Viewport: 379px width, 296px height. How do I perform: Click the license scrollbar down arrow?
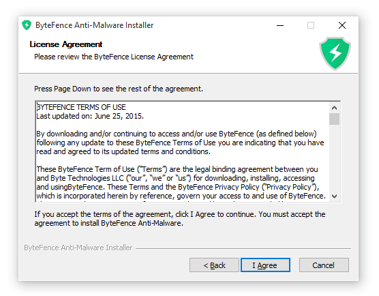(x=334, y=196)
